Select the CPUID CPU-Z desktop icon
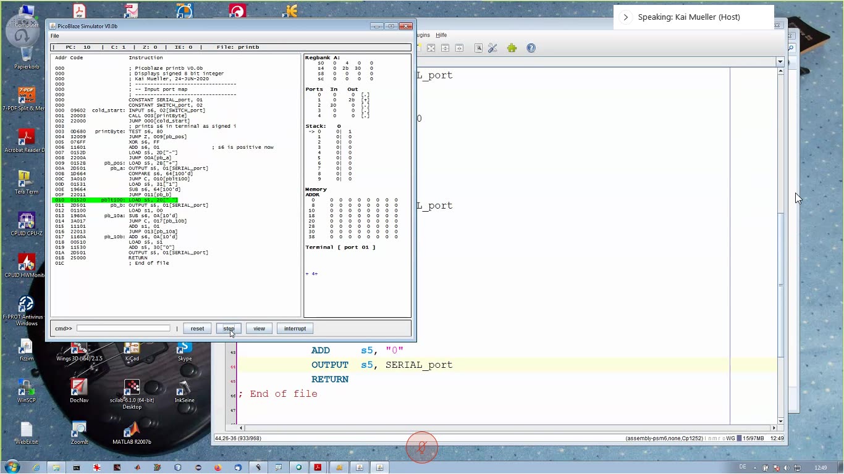 [x=26, y=224]
